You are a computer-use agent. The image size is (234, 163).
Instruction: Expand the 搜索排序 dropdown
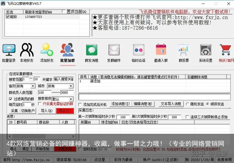pyautogui.click(x=71, y=99)
